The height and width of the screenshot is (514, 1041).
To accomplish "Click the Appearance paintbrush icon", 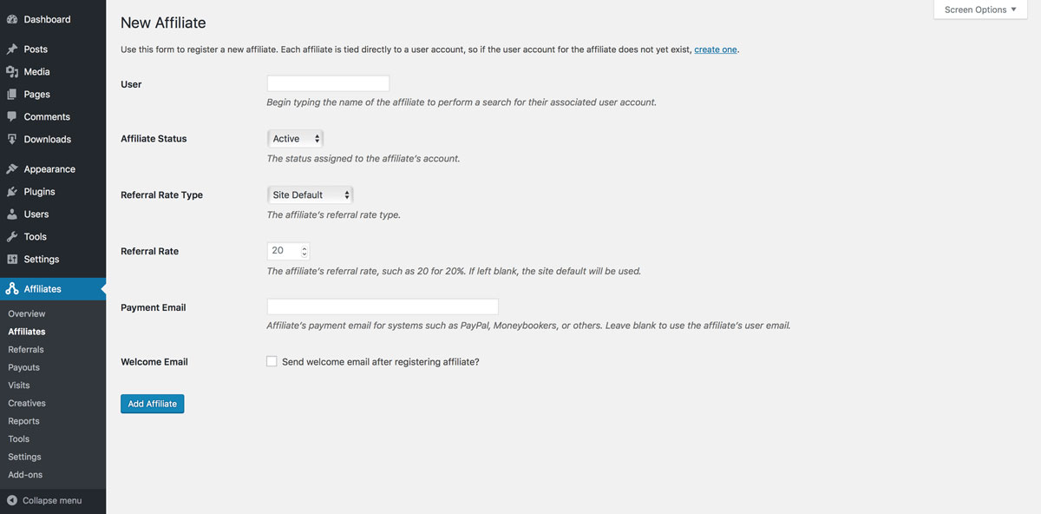I will [x=12, y=169].
